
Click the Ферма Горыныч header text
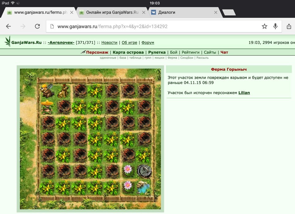pos(229,69)
